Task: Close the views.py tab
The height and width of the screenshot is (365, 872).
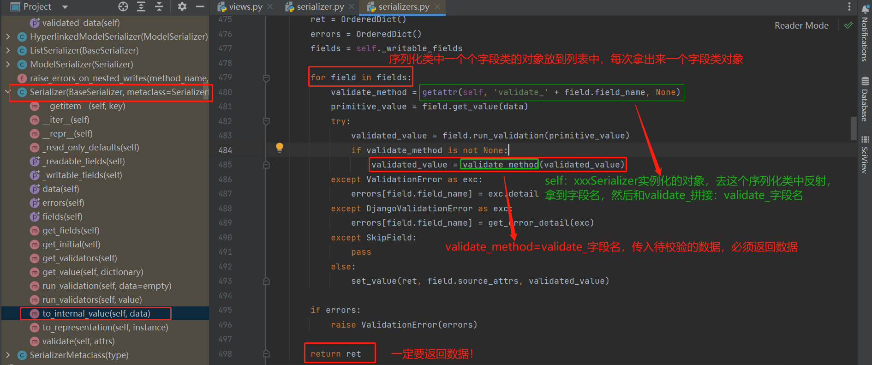Action: [x=270, y=6]
